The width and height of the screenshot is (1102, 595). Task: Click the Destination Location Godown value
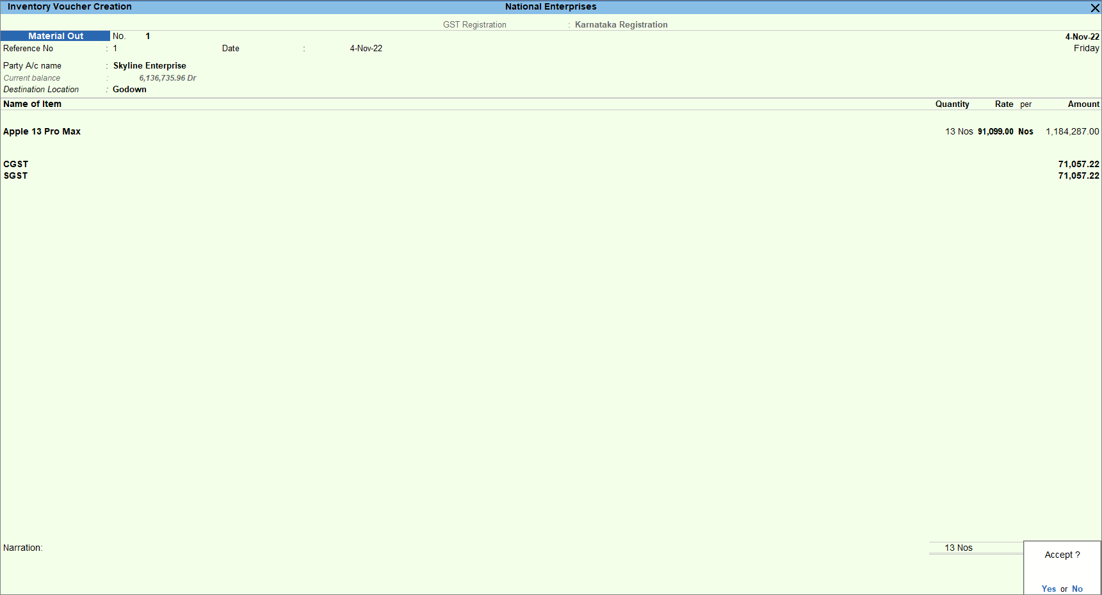tap(129, 89)
